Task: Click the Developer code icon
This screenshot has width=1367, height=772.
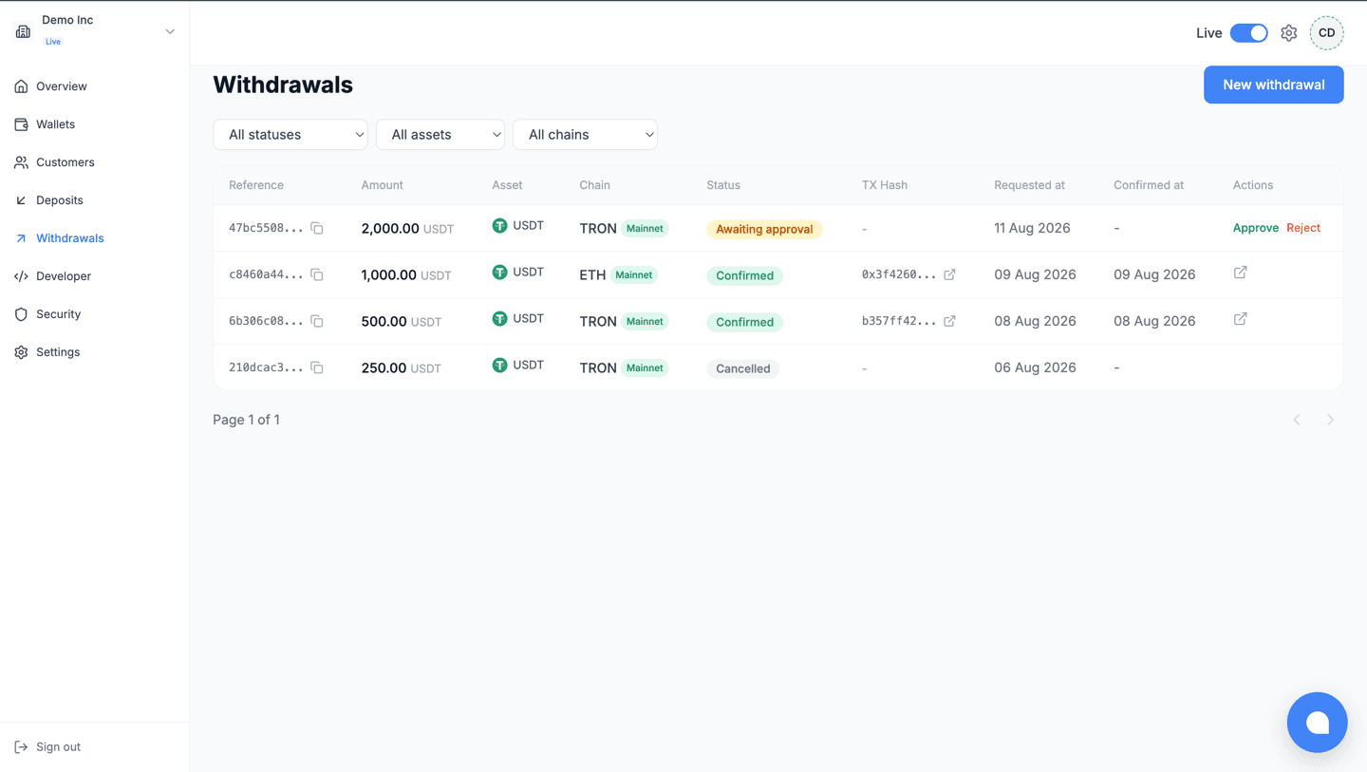Action: pos(21,276)
